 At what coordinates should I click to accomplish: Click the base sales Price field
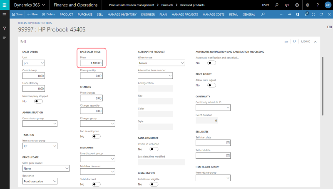click(91, 63)
